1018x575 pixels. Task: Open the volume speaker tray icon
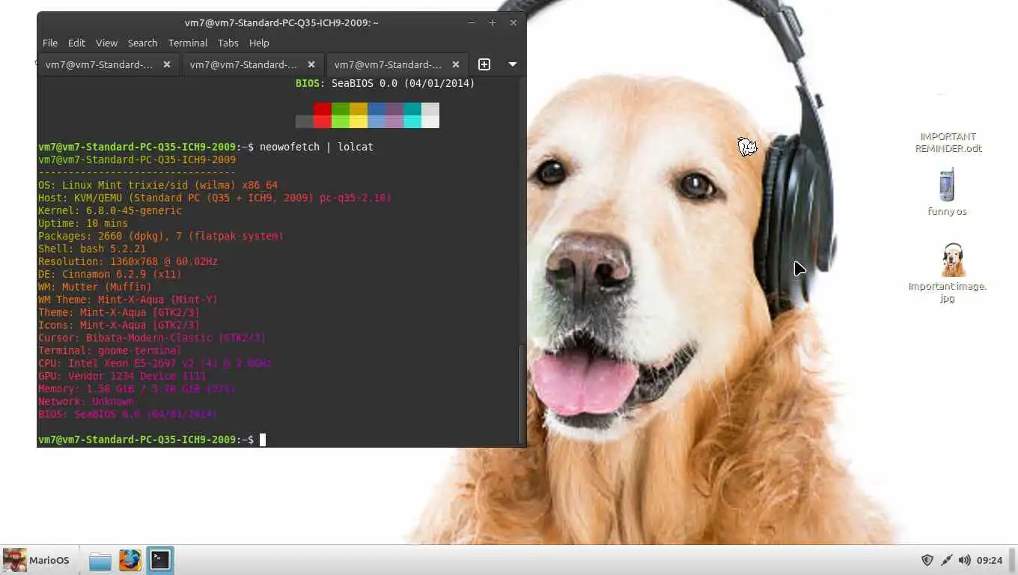tap(965, 560)
